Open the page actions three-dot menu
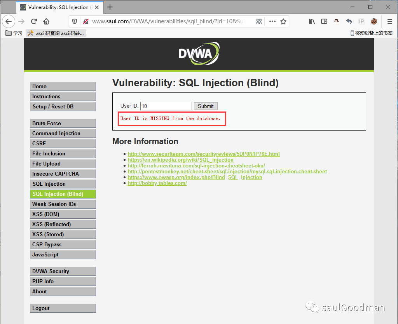Image resolution: width=398 pixels, height=324 pixels. click(272, 22)
